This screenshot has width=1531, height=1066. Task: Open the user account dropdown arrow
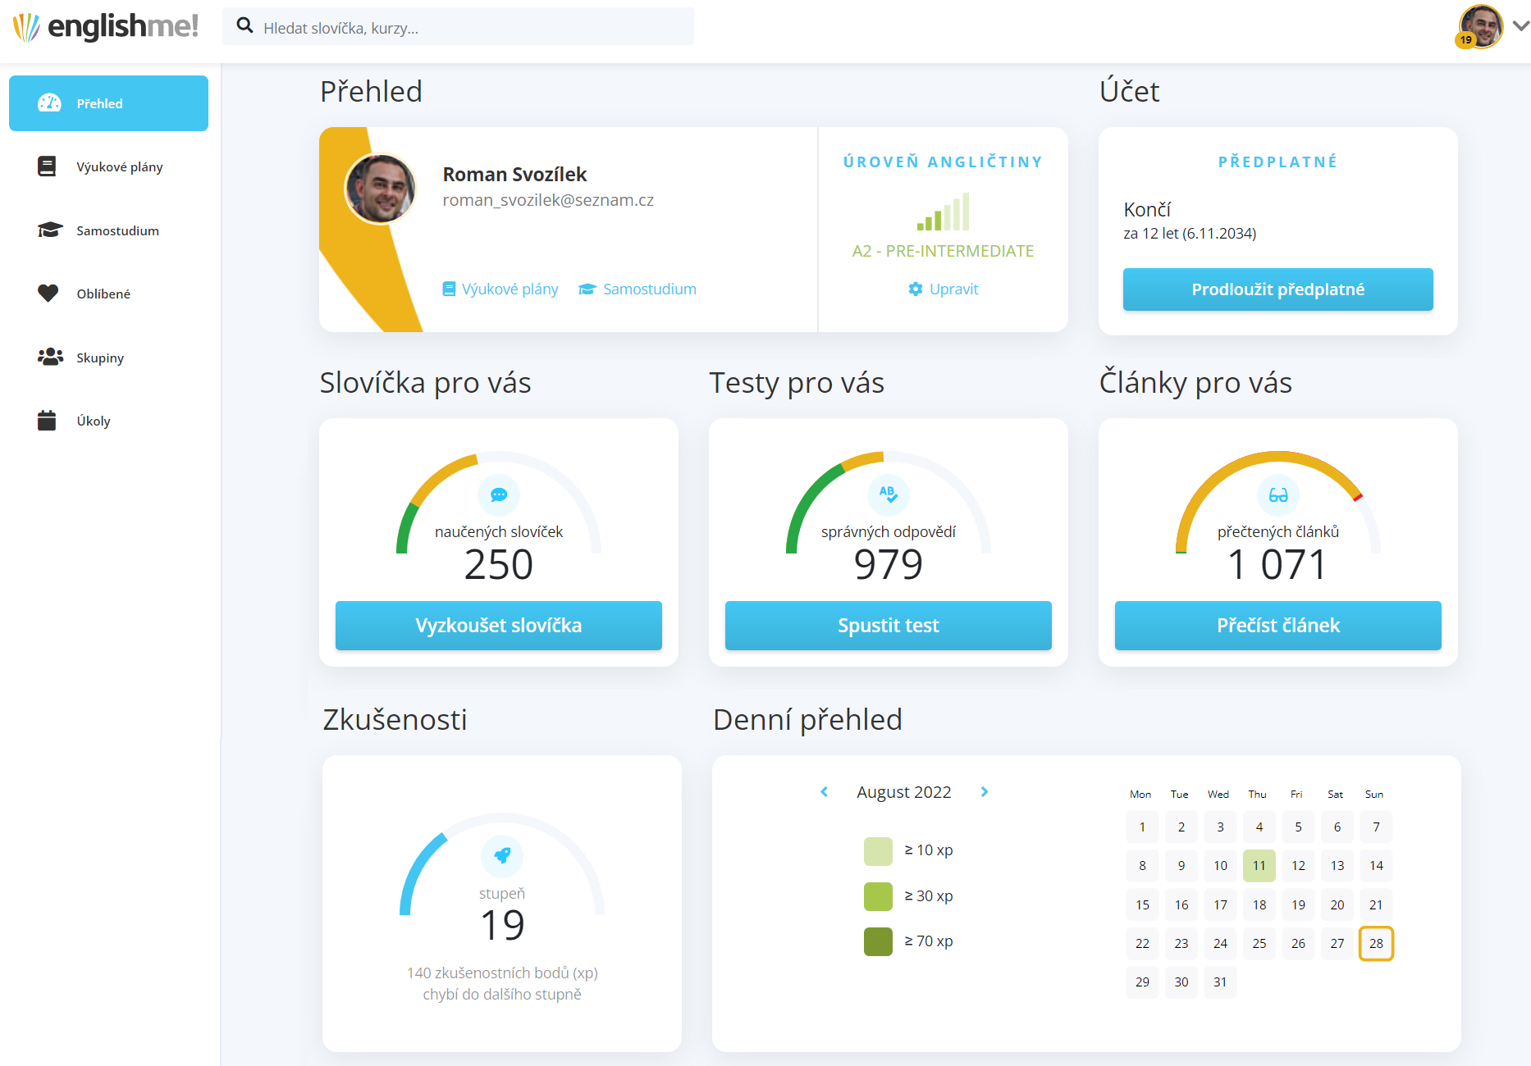[1520, 26]
